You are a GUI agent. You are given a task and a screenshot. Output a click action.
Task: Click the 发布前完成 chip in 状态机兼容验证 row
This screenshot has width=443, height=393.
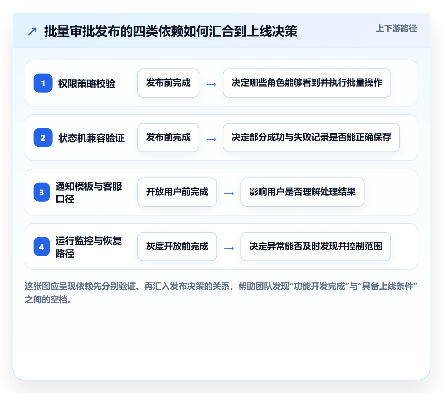(x=168, y=138)
